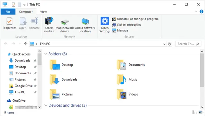Open the Videos folder icon
205x116 pixels.
pyautogui.click(x=121, y=94)
